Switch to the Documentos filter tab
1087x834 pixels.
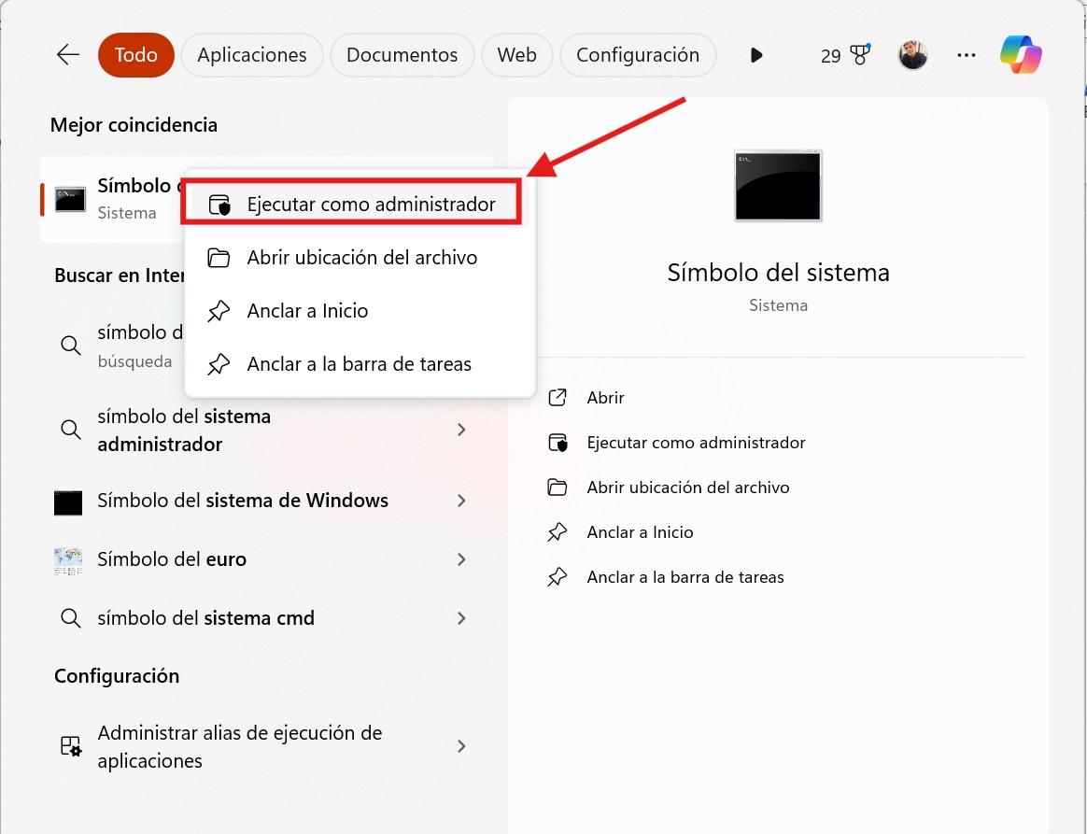(x=402, y=54)
